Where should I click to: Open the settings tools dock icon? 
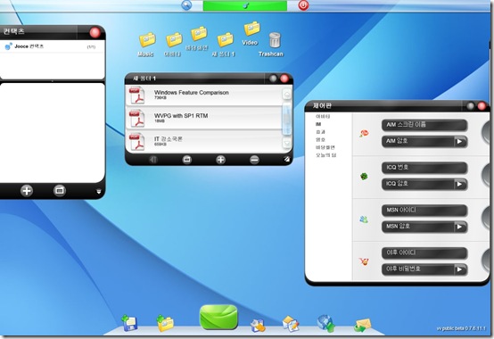pyautogui.click(x=258, y=325)
